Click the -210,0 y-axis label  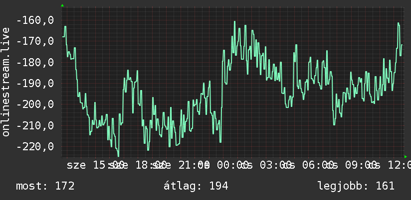[x=35, y=125]
